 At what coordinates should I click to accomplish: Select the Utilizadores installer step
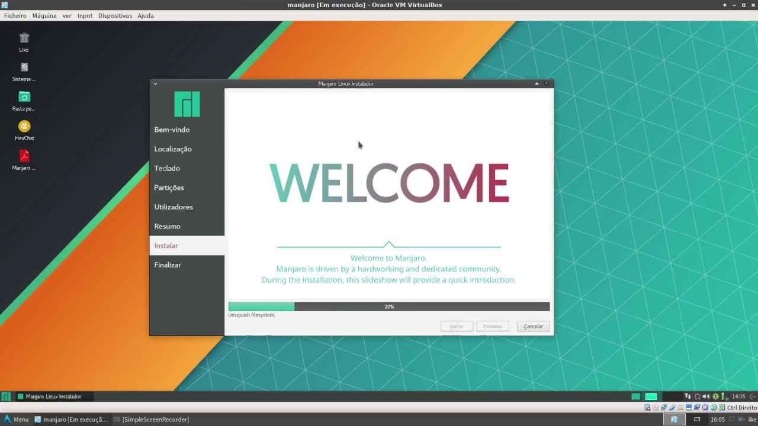click(x=187, y=207)
